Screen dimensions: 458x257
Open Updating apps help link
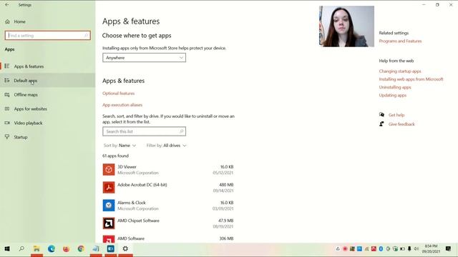(393, 95)
